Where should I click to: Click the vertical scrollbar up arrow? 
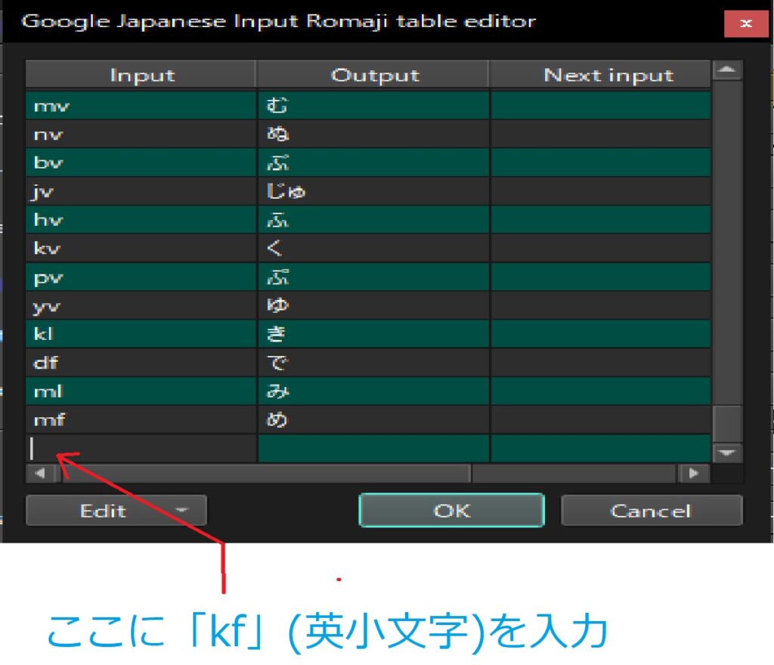click(726, 70)
